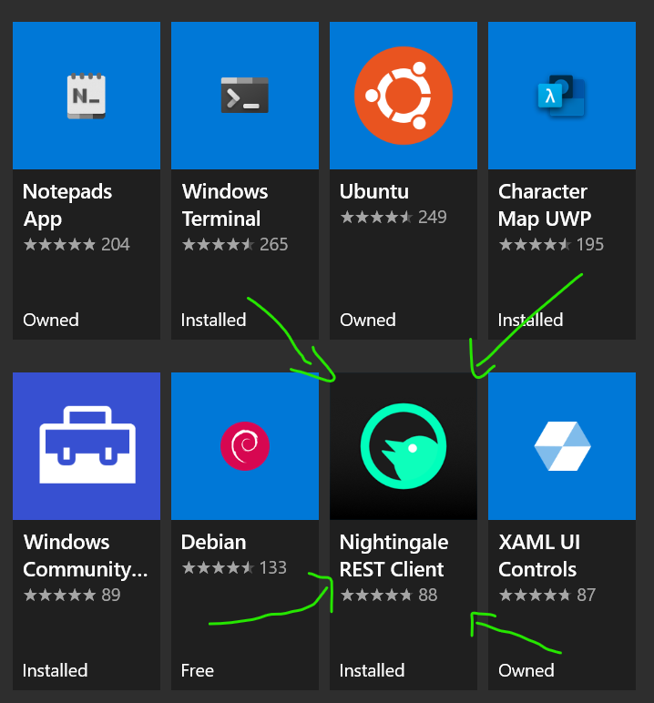Open the "Windows Community..." title
The height and width of the screenshot is (703, 654).
coord(86,555)
